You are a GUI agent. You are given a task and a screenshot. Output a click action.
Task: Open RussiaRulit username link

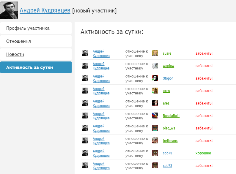click(171, 116)
